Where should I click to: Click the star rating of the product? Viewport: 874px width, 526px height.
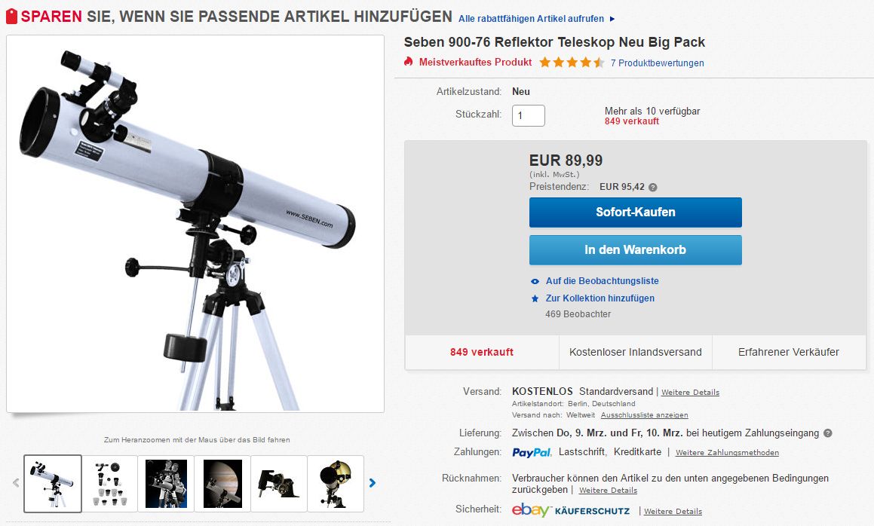point(572,63)
